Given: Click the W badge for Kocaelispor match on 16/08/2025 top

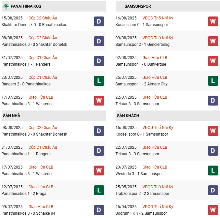Looking at the screenshot, I should click(x=213, y=21).
